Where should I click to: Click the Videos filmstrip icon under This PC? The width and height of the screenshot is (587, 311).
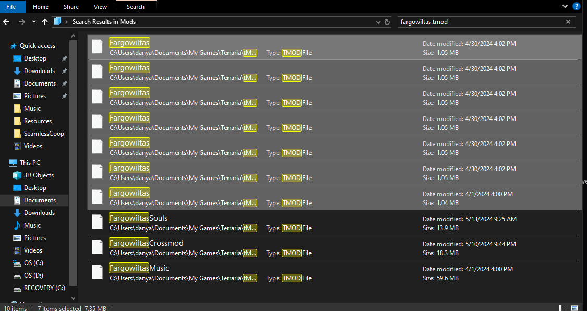pyautogui.click(x=17, y=250)
